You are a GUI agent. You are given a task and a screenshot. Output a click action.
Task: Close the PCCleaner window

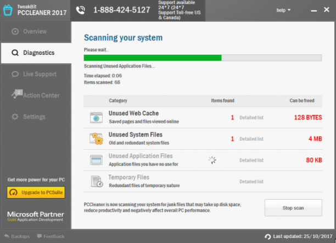pyautogui.click(x=327, y=10)
